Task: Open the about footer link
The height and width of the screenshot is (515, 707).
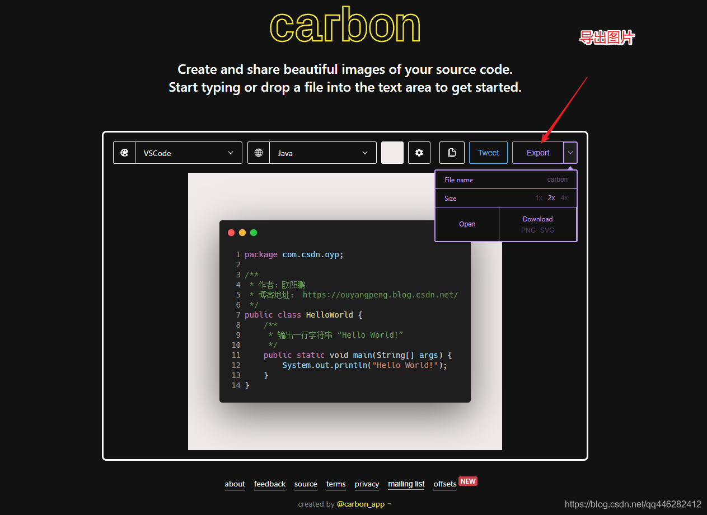Action: pos(235,484)
